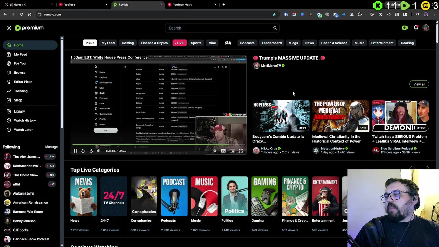Toggle closed captions in the player
Viewport: 439px width, 247px height.
pyautogui.click(x=223, y=151)
